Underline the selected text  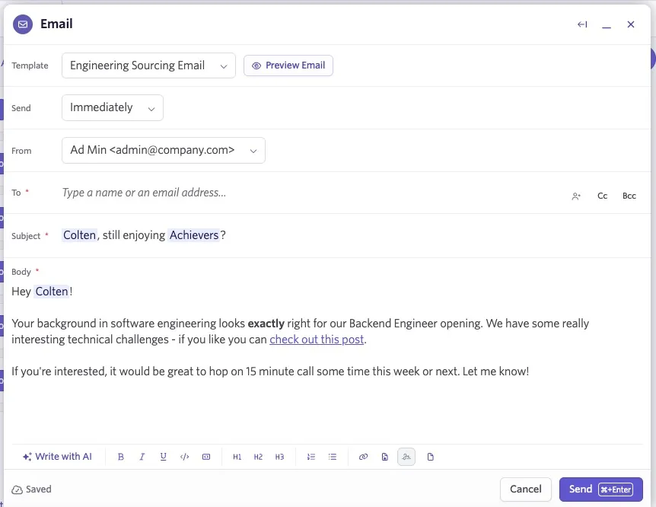(164, 457)
